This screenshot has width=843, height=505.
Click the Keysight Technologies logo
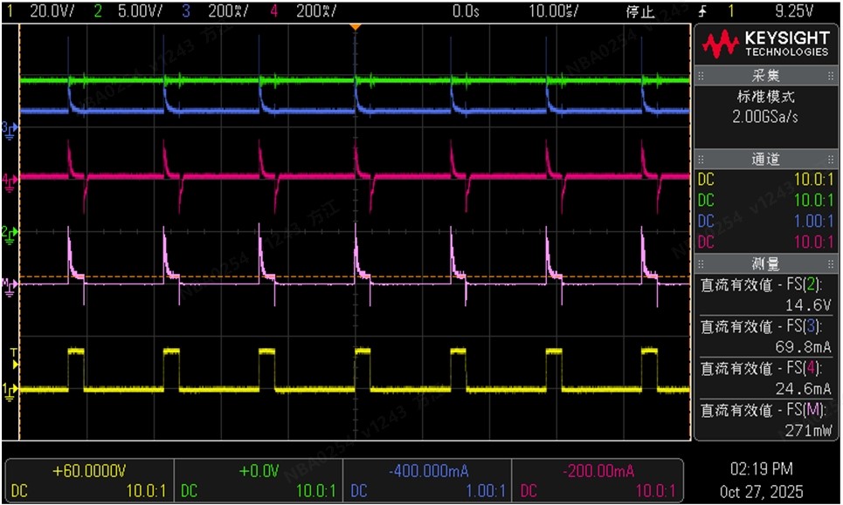click(766, 44)
